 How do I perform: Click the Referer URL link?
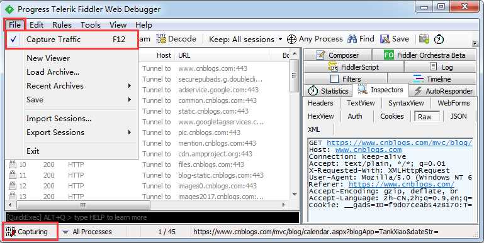coord(402,184)
